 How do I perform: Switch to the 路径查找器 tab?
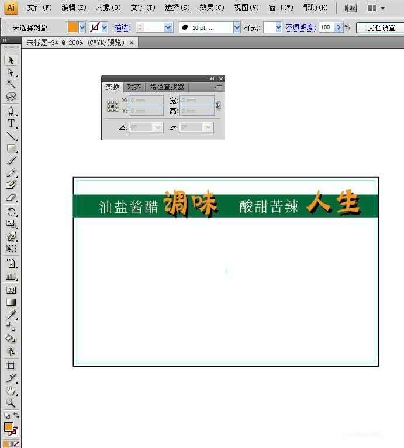click(x=167, y=87)
